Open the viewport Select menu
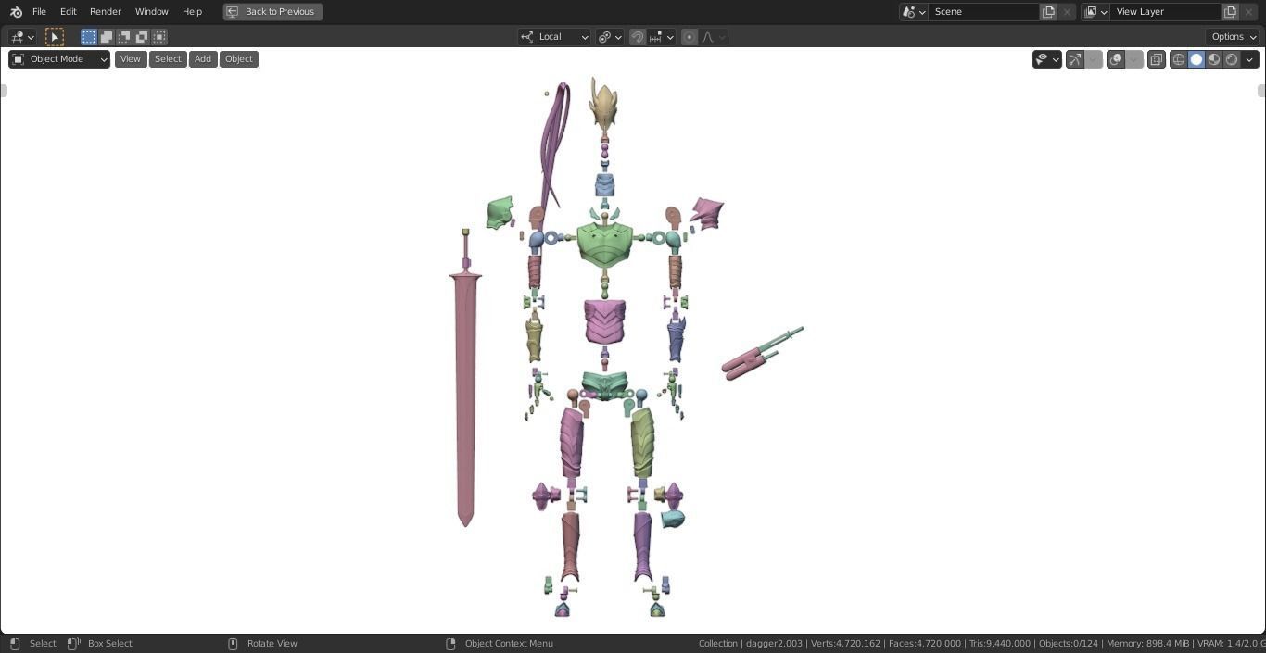Viewport: 1266px width, 653px height. pyautogui.click(x=168, y=59)
